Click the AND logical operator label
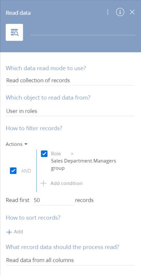This screenshot has height=276, width=141. 26,171
